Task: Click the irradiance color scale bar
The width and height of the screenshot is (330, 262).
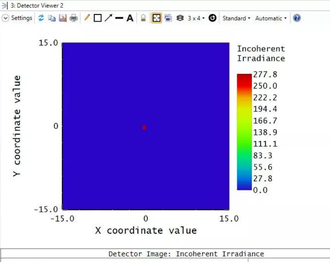Action: click(244, 132)
